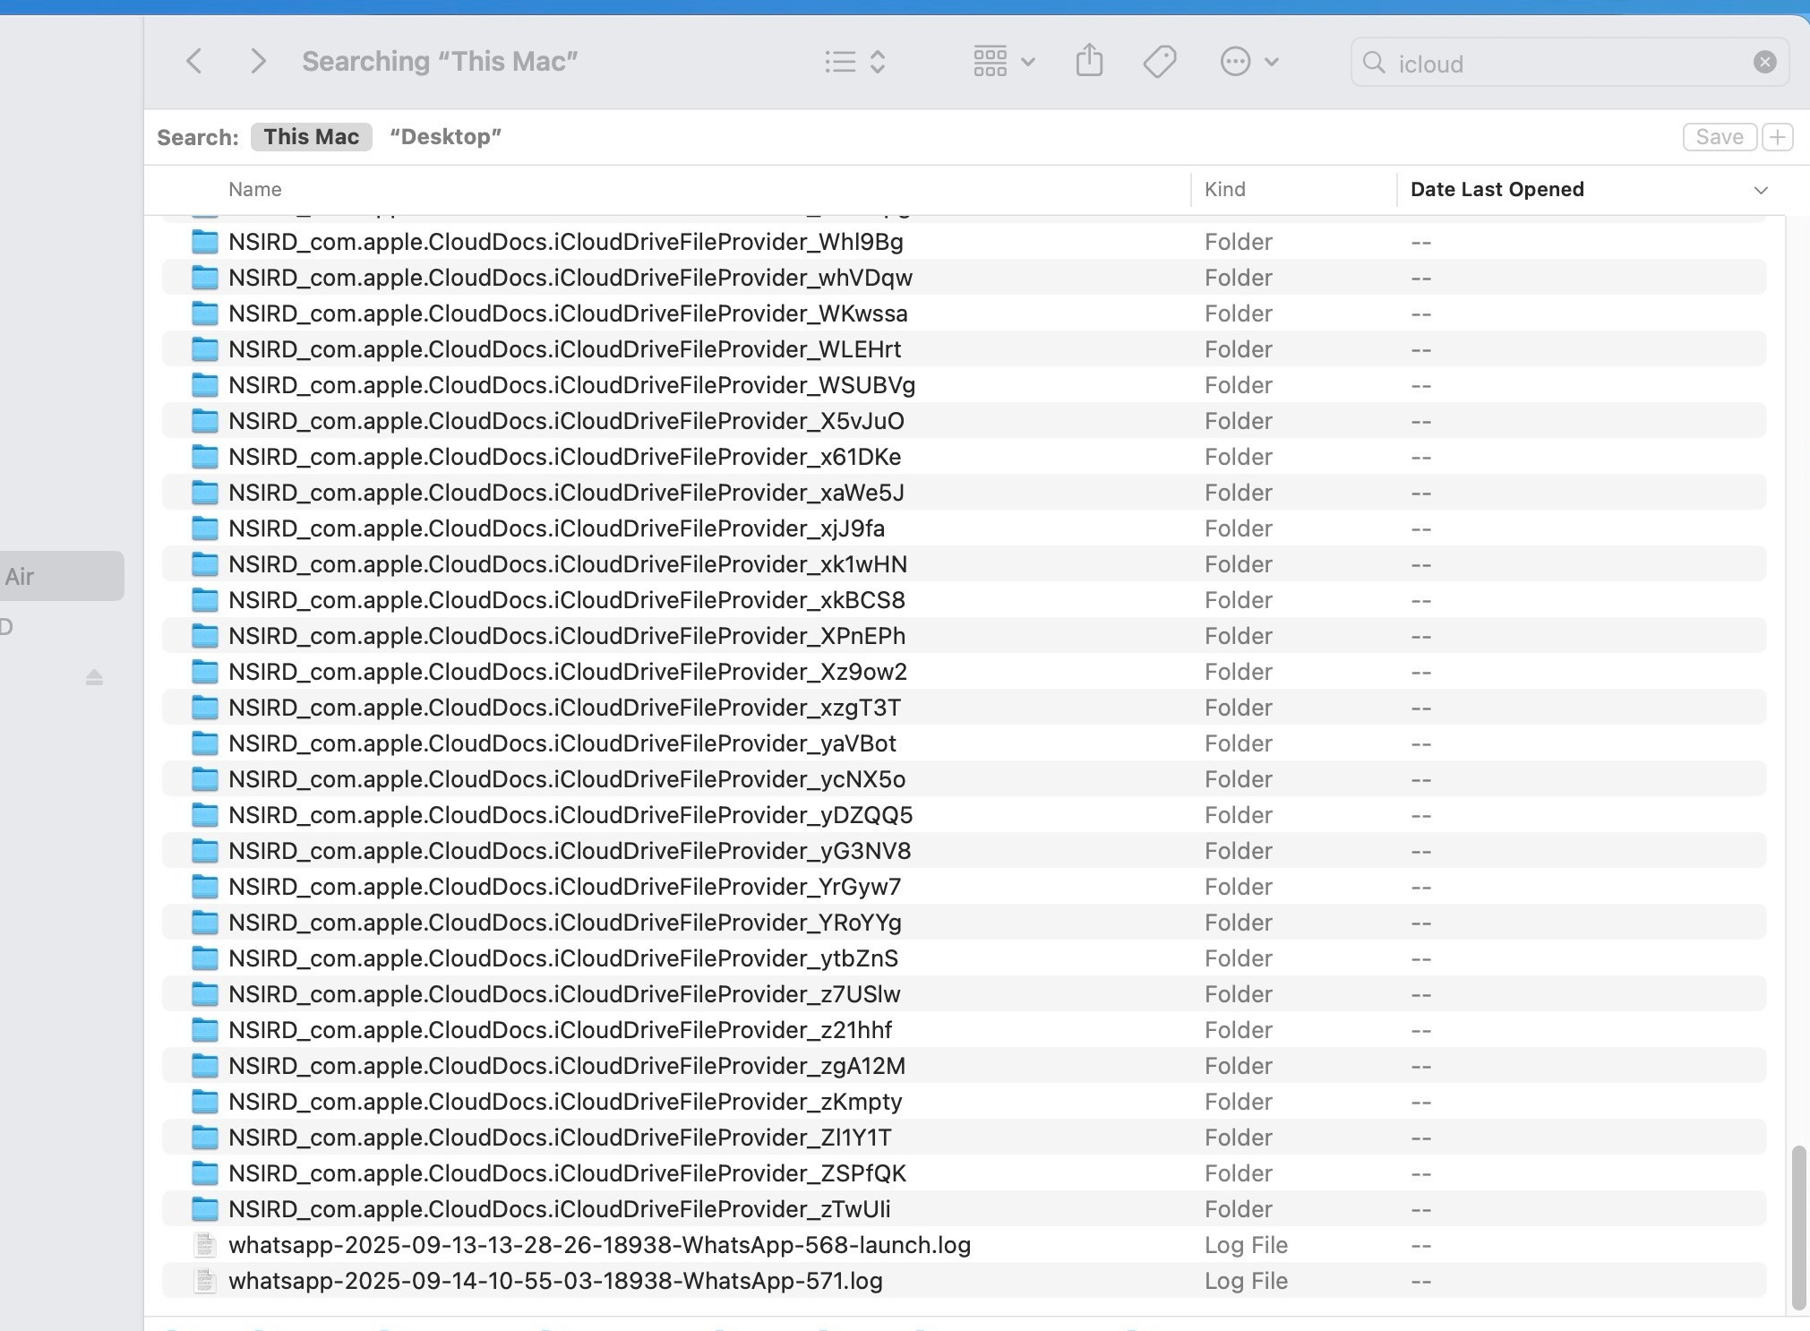Image resolution: width=1810 pixels, height=1331 pixels.
Task: Click the Edit Tags icon
Action: (x=1160, y=62)
